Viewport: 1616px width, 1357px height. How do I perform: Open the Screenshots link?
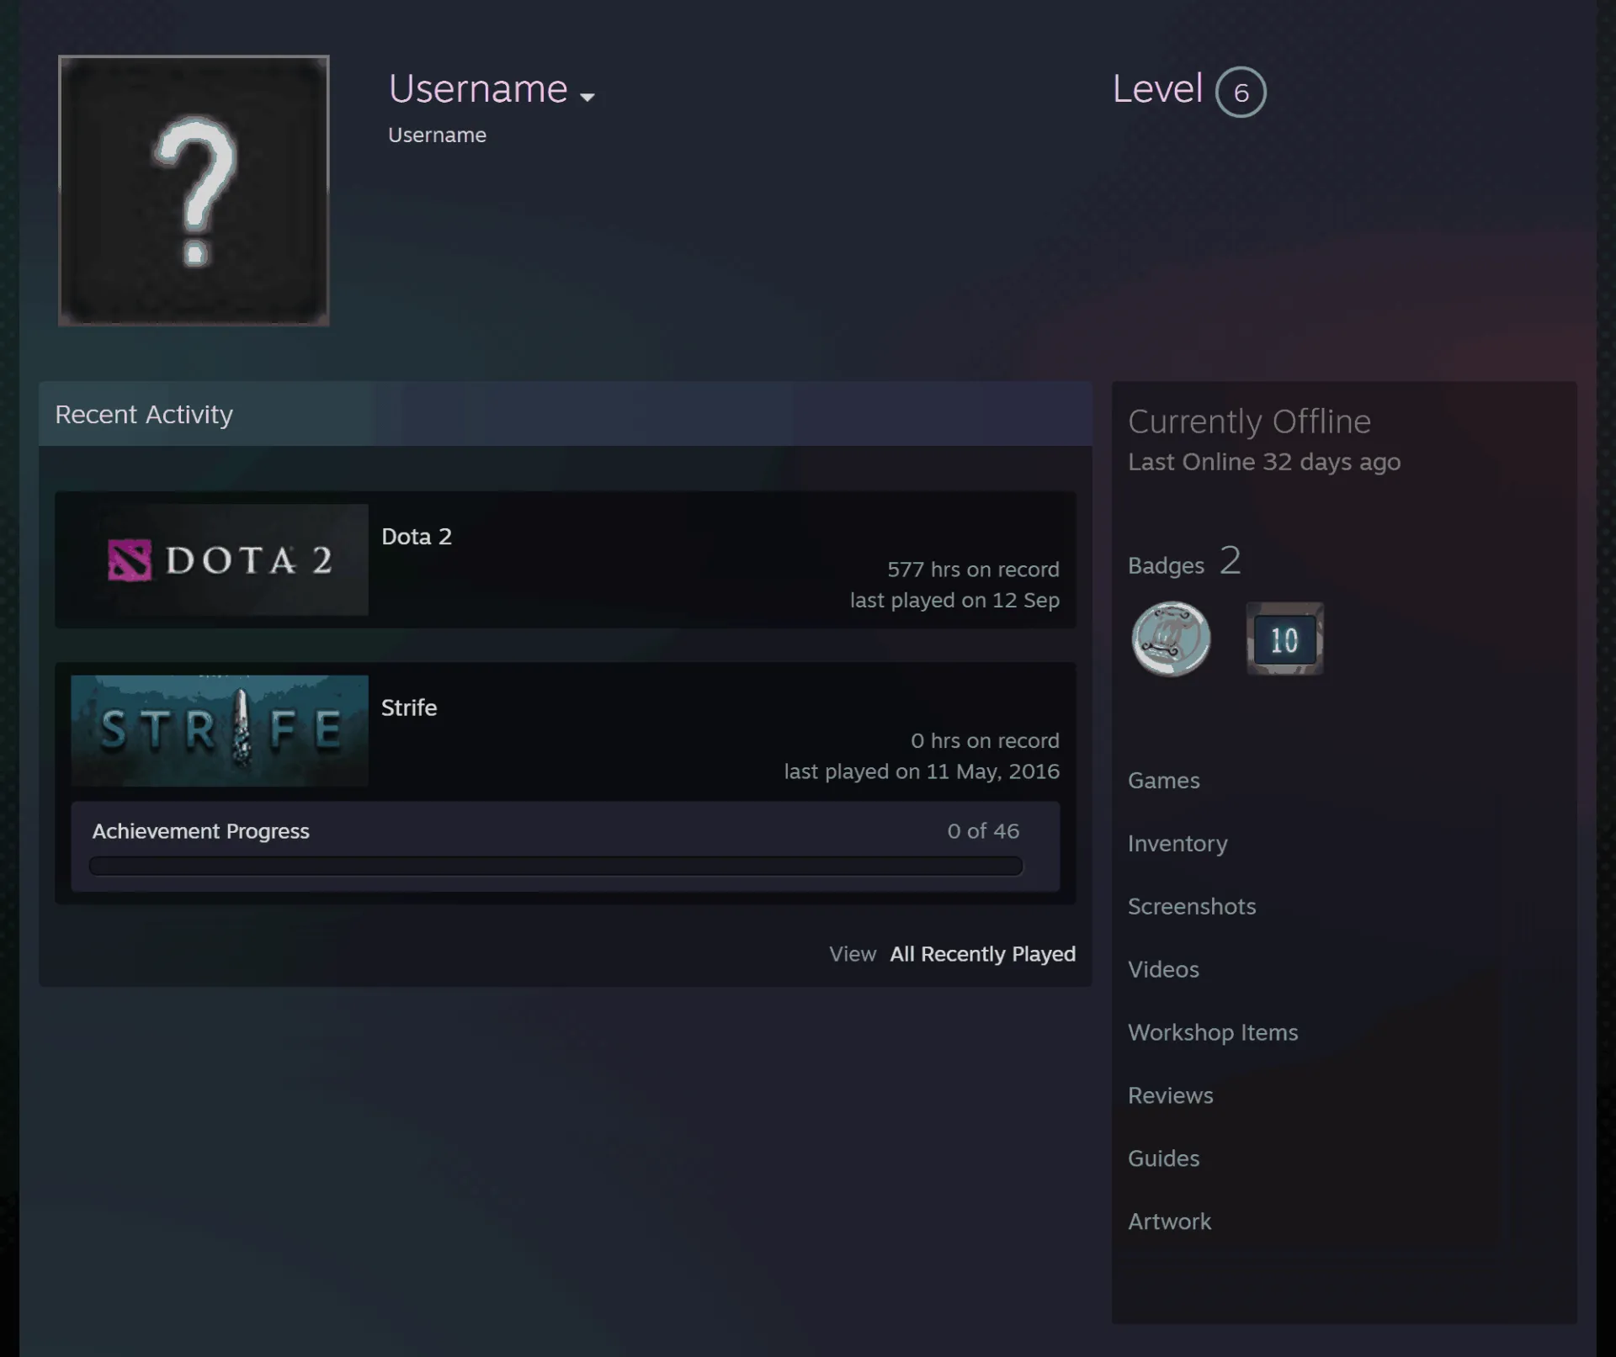[x=1192, y=907]
